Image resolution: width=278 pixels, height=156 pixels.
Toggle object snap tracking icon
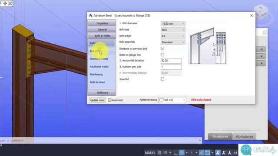202,153
